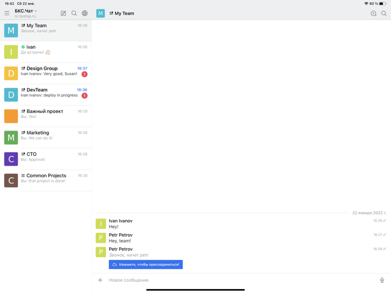This screenshot has height=293, width=391.
Task: Click rc.testqa.ru server address text
Action: coord(25,16)
